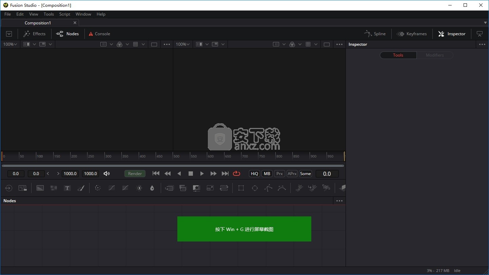Add a Paint brush node
This screenshot has width=489, height=275.
pyautogui.click(x=81, y=188)
